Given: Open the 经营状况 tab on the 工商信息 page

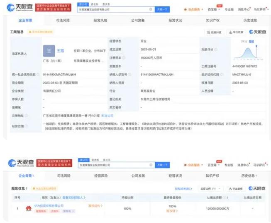Looking at the screenshot, I should click(175, 20).
